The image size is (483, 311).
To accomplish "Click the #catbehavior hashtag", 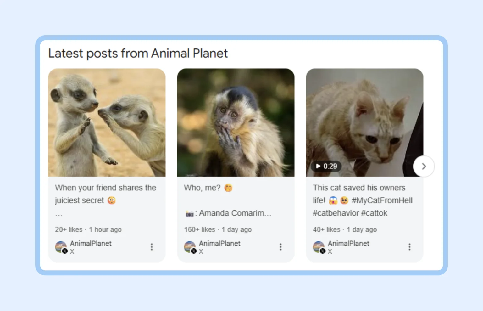I will tap(336, 213).
